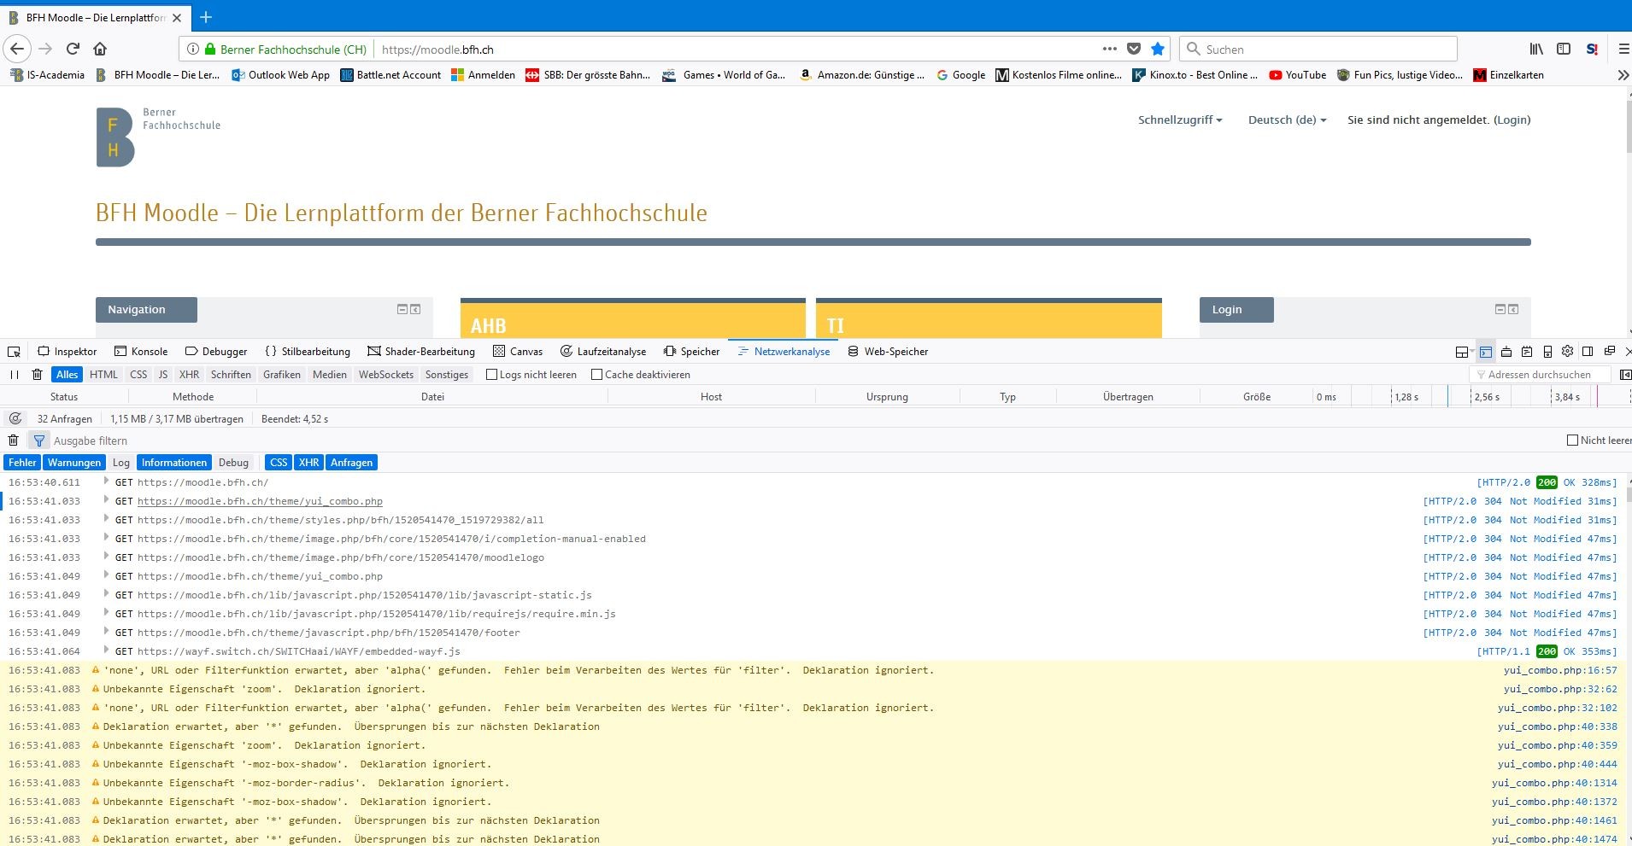Viewport: 1632px width, 846px height.
Task: Expand the GET moodle.bfh.ch/ request entry
Action: click(x=106, y=481)
